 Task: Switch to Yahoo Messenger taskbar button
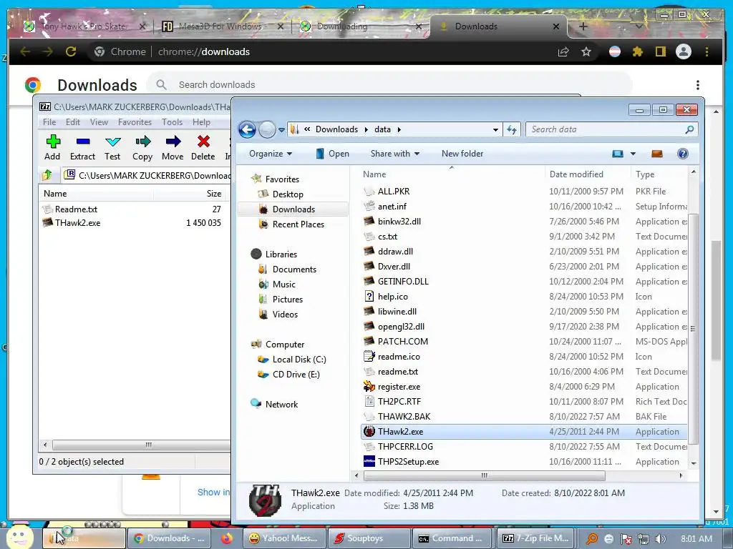point(284,538)
